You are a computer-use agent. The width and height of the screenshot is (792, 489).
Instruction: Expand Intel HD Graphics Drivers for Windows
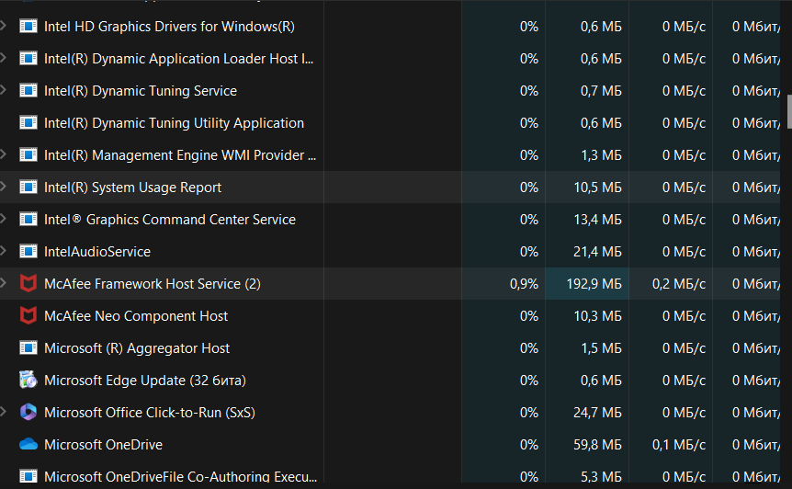(x=5, y=27)
